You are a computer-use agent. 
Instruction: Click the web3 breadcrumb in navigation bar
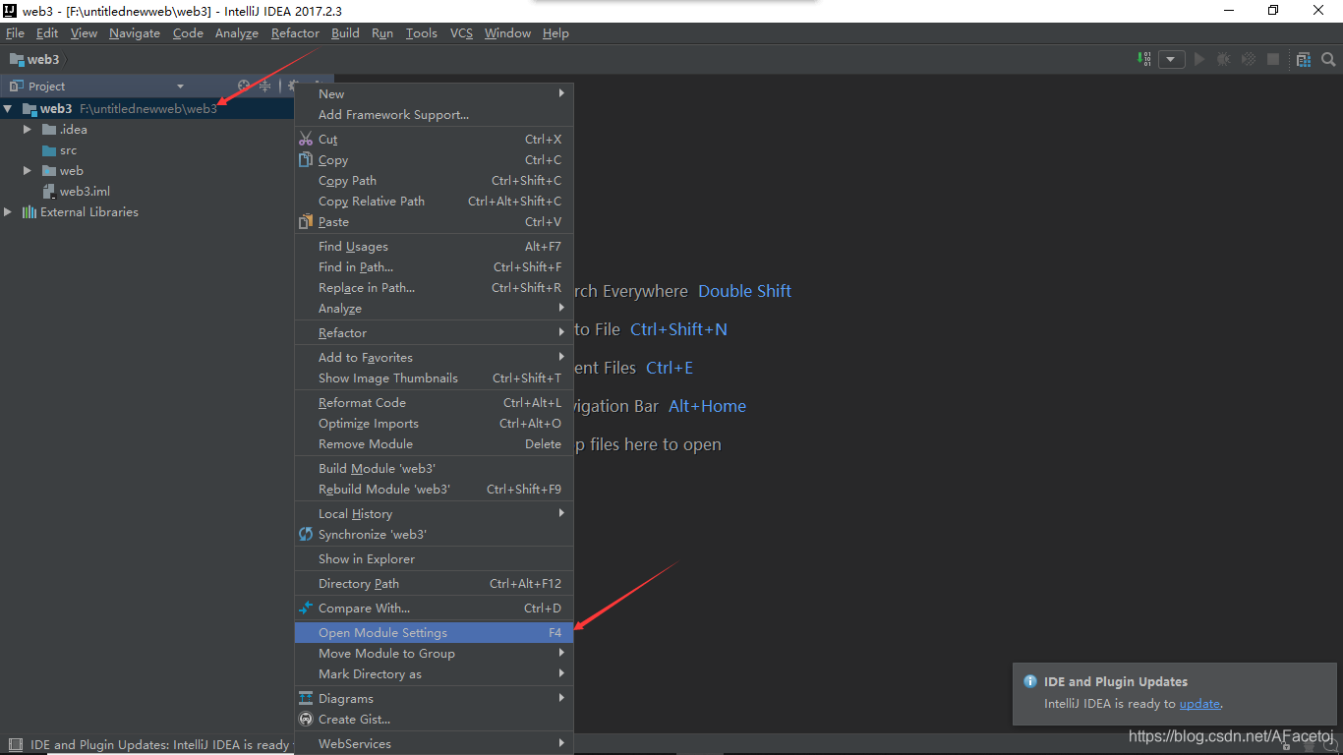click(34, 59)
